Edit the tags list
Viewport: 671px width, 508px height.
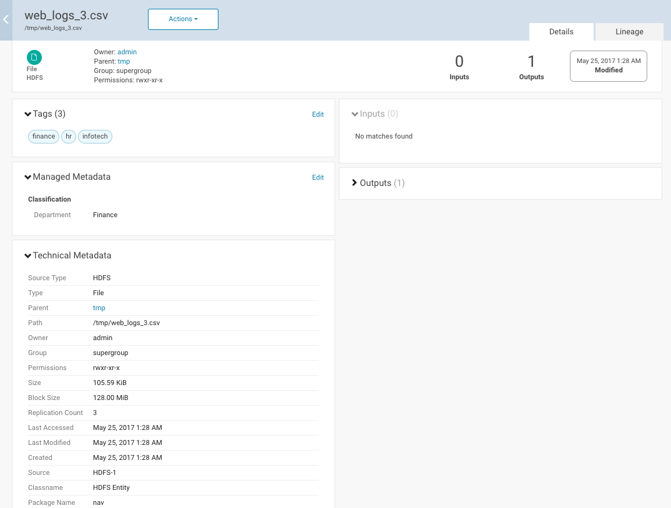tap(318, 114)
